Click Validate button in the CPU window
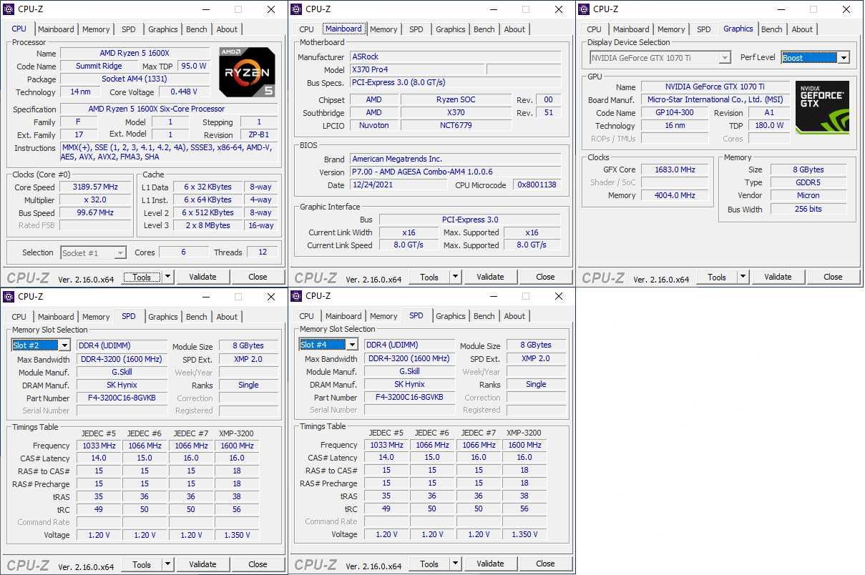The image size is (865, 575). pos(202,277)
